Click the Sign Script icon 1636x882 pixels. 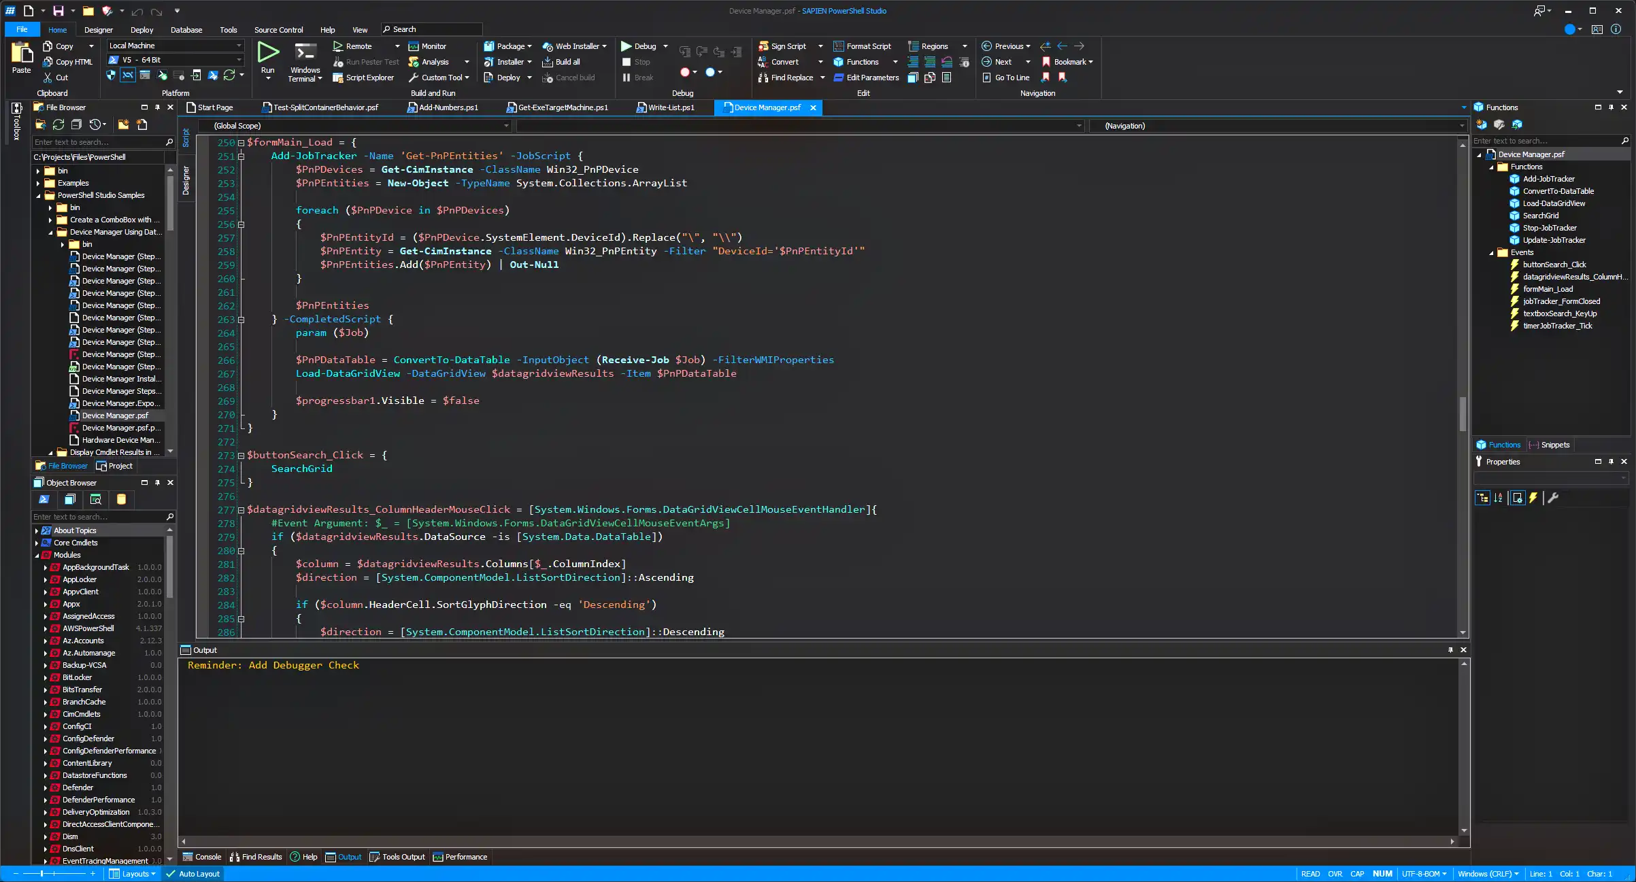pos(763,46)
